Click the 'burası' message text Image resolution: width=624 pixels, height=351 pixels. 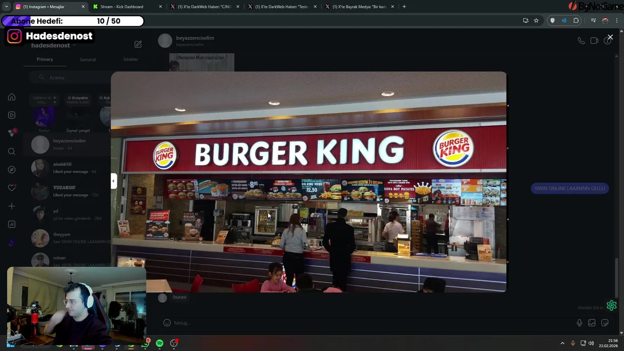(x=179, y=297)
